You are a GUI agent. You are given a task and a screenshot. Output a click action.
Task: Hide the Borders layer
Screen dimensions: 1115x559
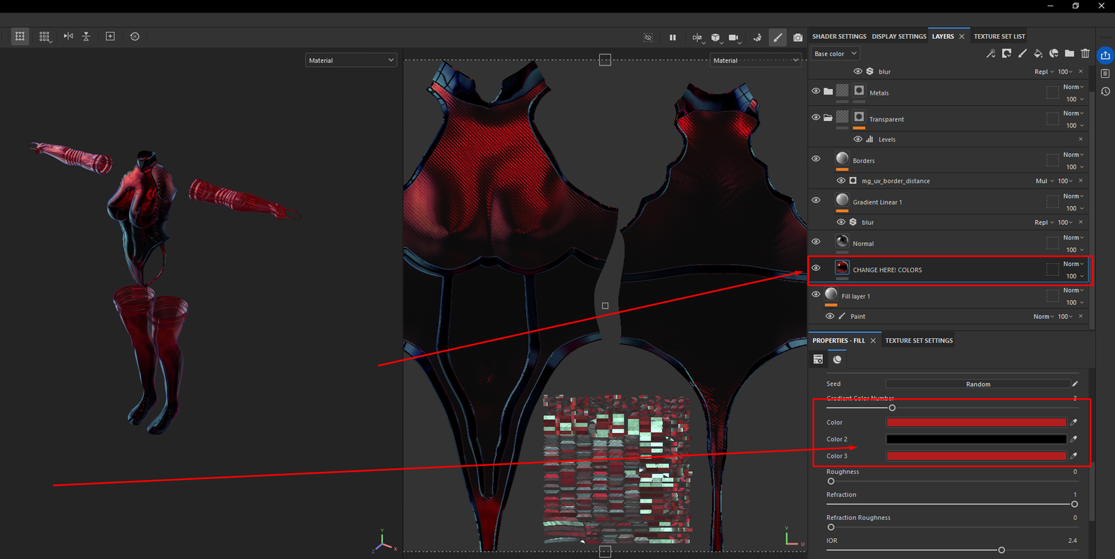(x=816, y=159)
